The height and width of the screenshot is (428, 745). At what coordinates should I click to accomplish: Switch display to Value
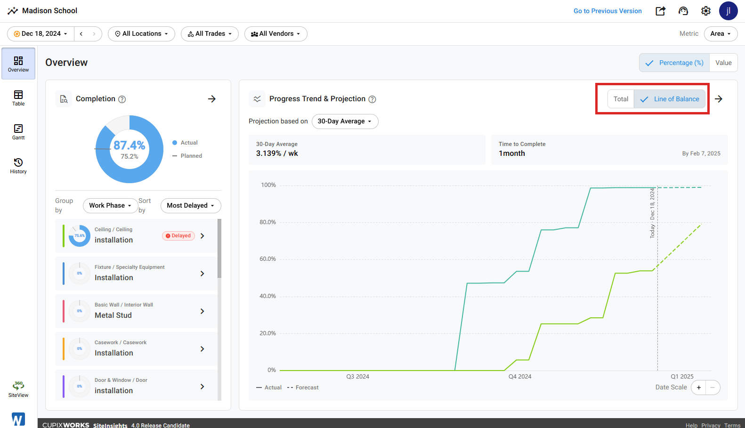(723, 63)
